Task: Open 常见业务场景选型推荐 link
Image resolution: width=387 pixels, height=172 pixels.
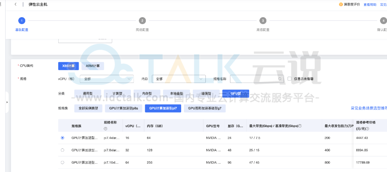Action: tap(369, 108)
